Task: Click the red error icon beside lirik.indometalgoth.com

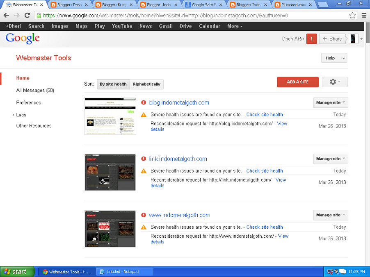Action: 144,159
